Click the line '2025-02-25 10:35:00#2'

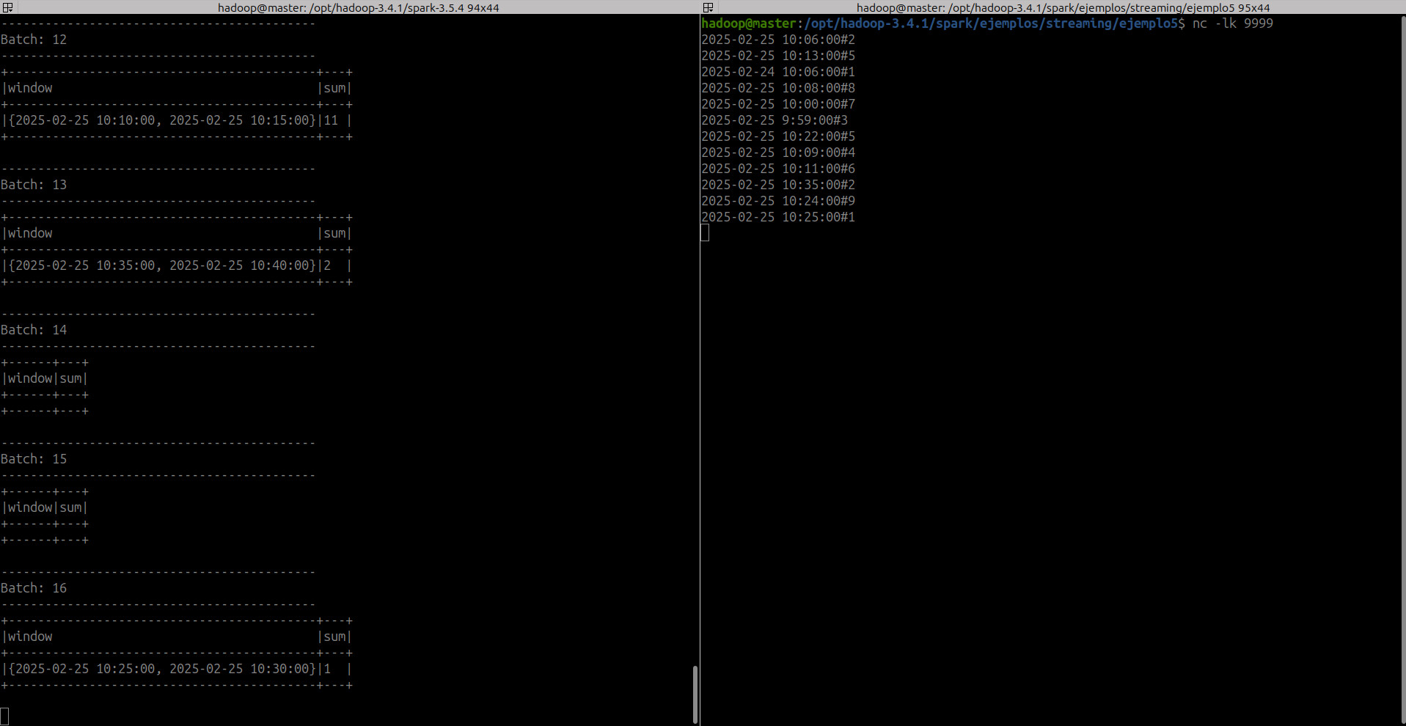(x=778, y=185)
